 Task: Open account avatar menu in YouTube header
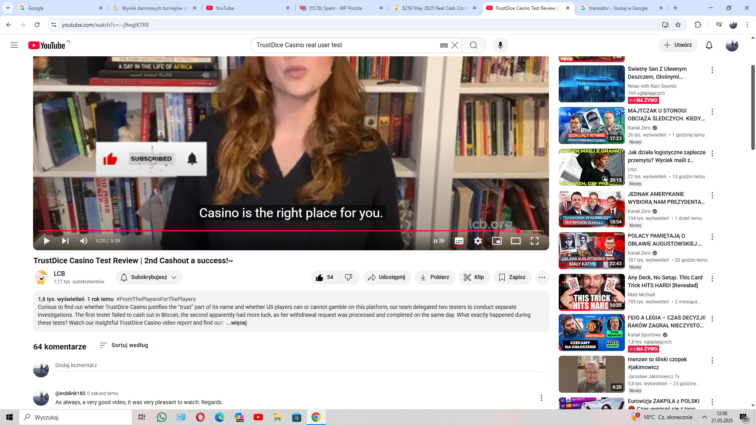[732, 45]
